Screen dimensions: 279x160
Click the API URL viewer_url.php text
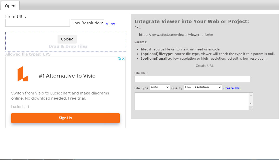coord(176,35)
